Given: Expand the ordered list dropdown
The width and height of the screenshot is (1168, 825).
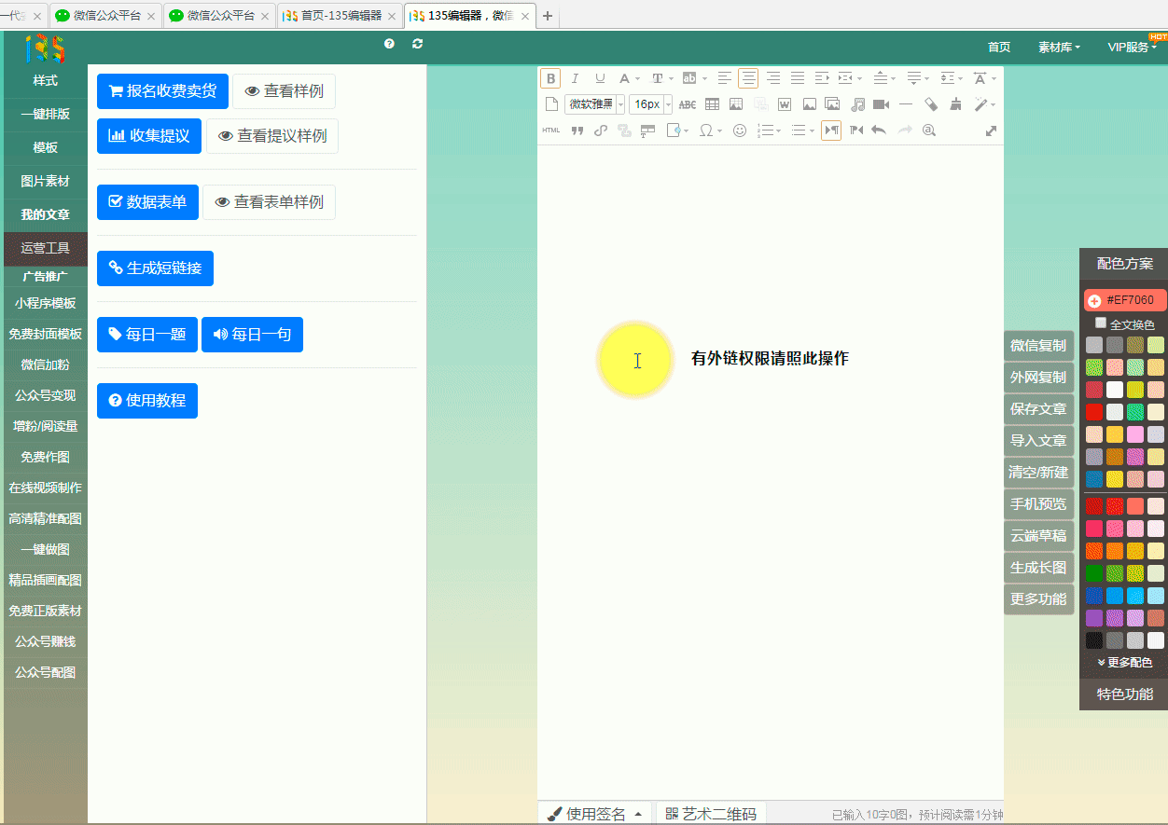Looking at the screenshot, I should pos(779,131).
